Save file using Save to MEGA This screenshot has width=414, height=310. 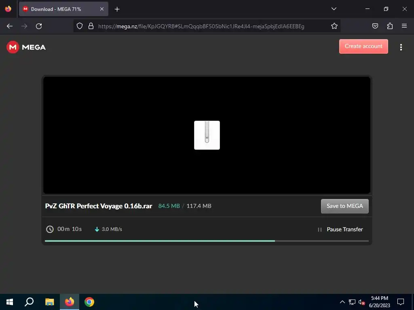click(344, 206)
